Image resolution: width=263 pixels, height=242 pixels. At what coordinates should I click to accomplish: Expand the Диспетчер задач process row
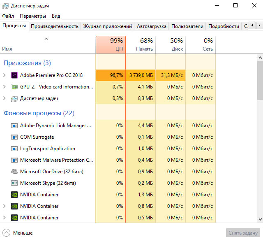point(5,98)
